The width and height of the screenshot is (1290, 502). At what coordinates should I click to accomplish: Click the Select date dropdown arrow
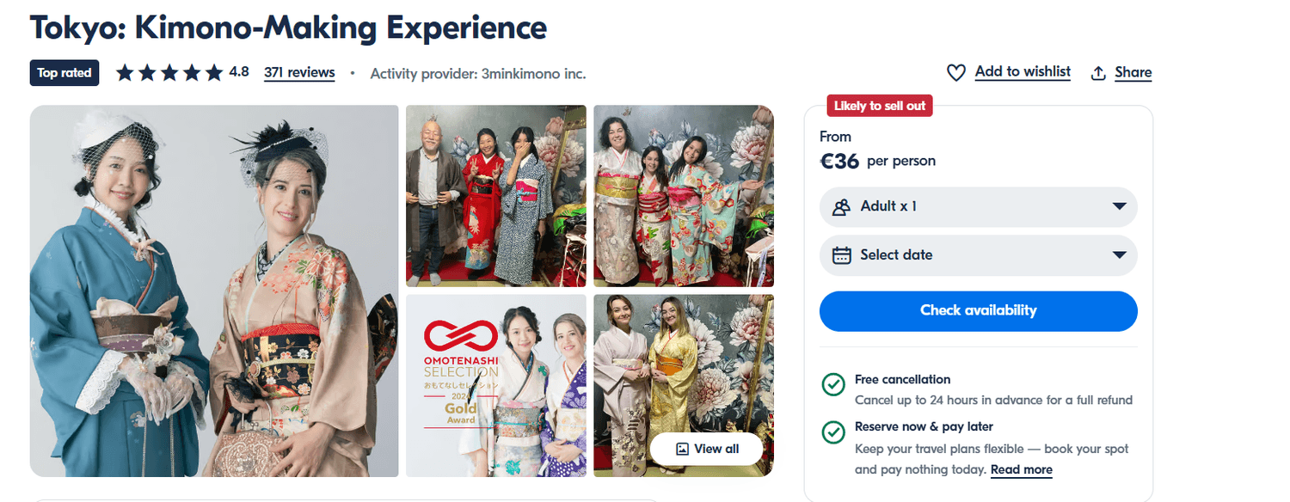tap(1119, 255)
